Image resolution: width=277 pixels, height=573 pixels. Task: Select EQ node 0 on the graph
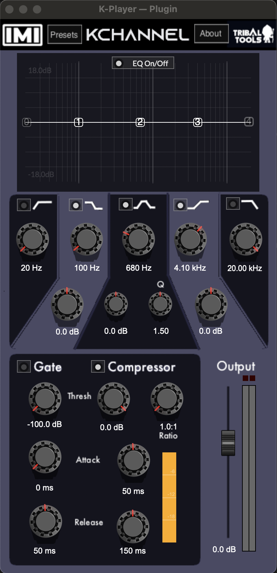(27, 122)
